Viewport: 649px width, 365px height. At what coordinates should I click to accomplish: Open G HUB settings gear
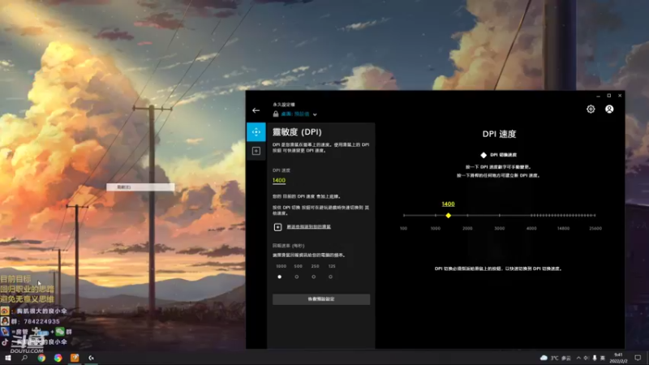[x=591, y=109]
